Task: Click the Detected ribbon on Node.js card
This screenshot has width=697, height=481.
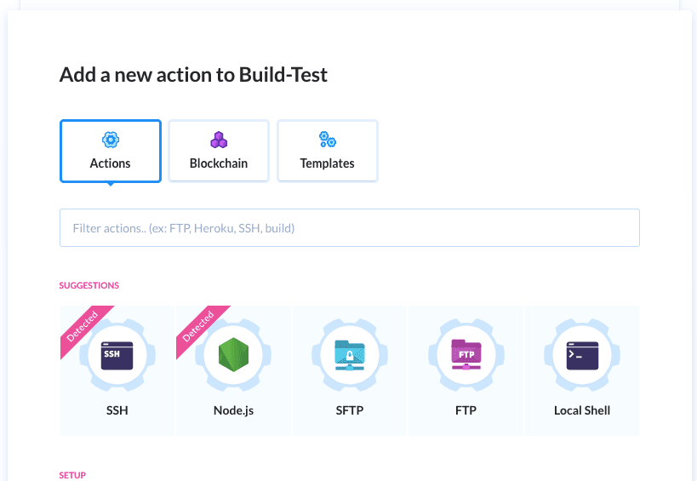Action: point(199,327)
